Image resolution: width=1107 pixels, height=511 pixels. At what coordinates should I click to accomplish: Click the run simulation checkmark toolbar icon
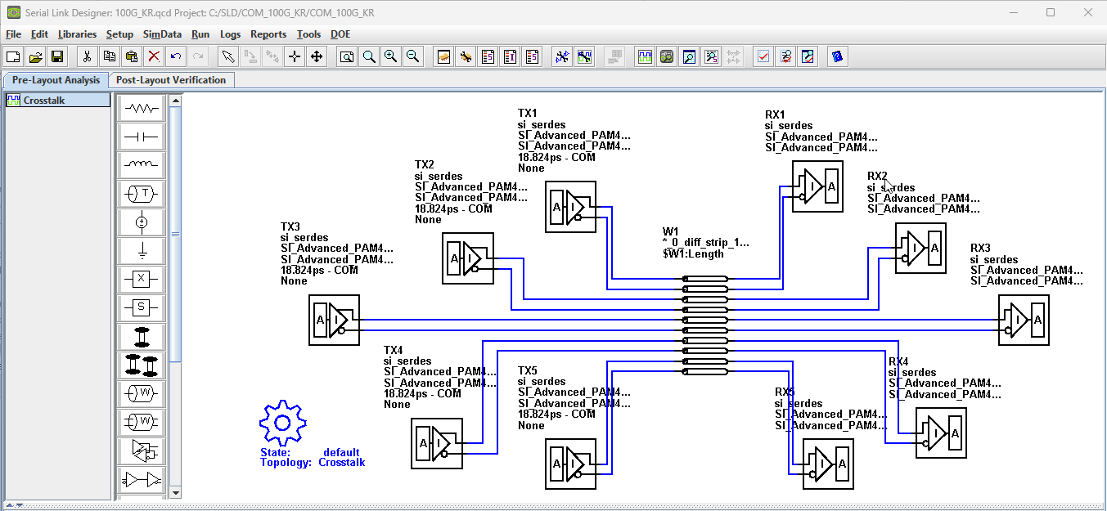(763, 56)
